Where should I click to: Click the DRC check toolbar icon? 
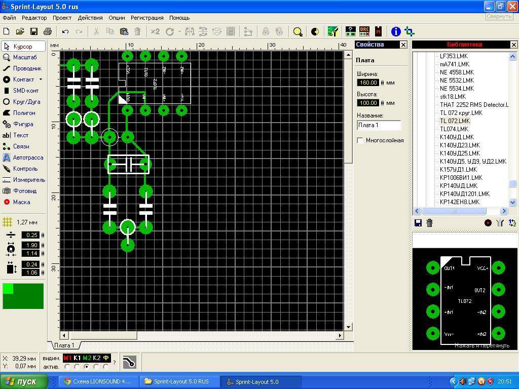click(x=364, y=31)
